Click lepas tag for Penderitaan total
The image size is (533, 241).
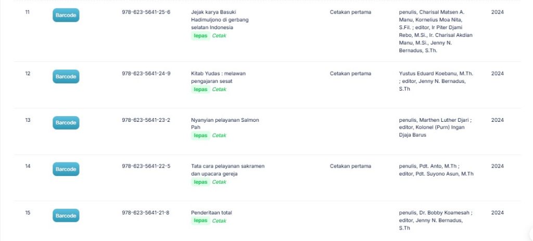point(200,221)
